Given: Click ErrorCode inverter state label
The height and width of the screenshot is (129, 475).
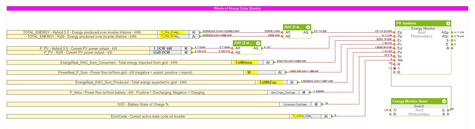Looking at the screenshot, I should coord(148,116).
